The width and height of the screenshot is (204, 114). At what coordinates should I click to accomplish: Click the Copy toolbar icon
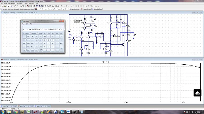click(x=48, y=6)
